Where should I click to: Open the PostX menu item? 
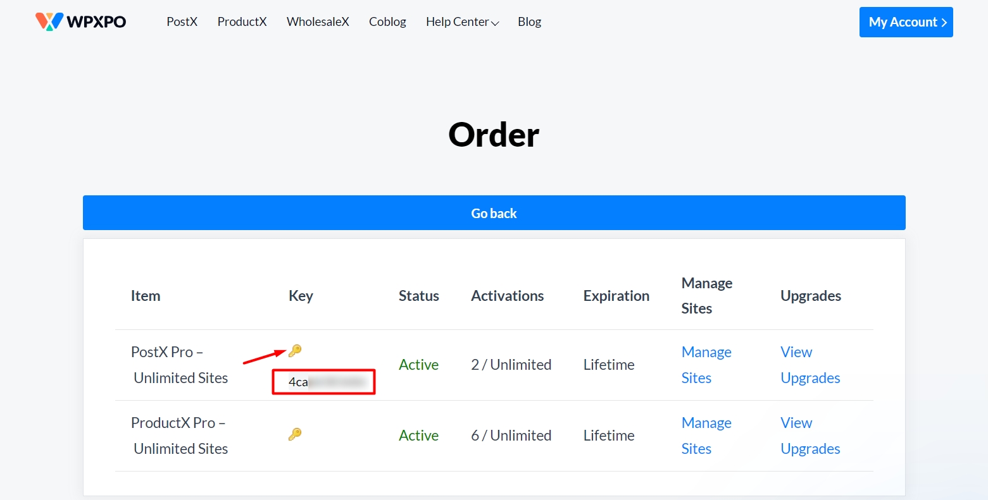pos(182,22)
